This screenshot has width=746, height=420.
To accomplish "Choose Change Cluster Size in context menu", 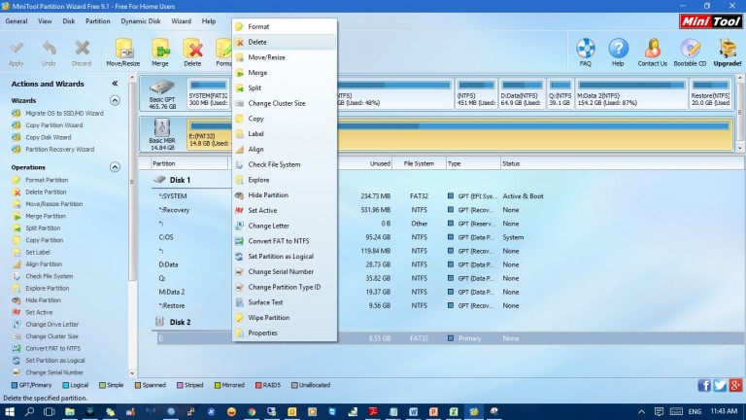I will tap(285, 103).
